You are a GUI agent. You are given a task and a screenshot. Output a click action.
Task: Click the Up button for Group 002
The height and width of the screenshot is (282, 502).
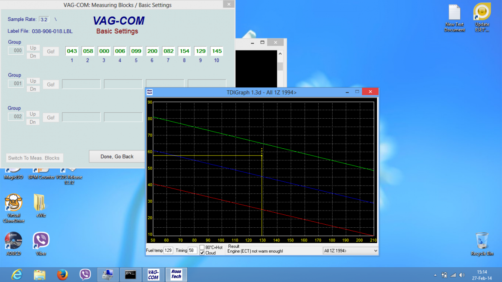[33, 114]
